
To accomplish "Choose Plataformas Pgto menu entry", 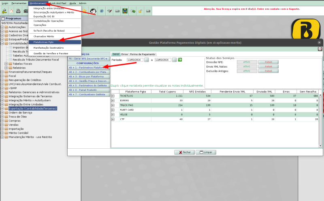I will click(x=55, y=42).
